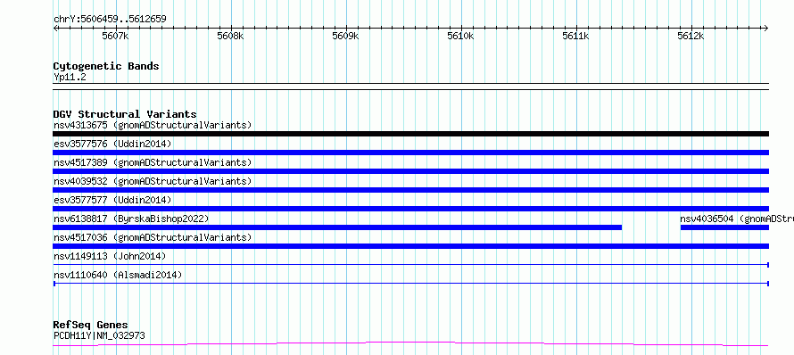The height and width of the screenshot is (355, 794).
Task: Click the magenta PCDH11Y gene line
Action: pyautogui.click(x=410, y=344)
